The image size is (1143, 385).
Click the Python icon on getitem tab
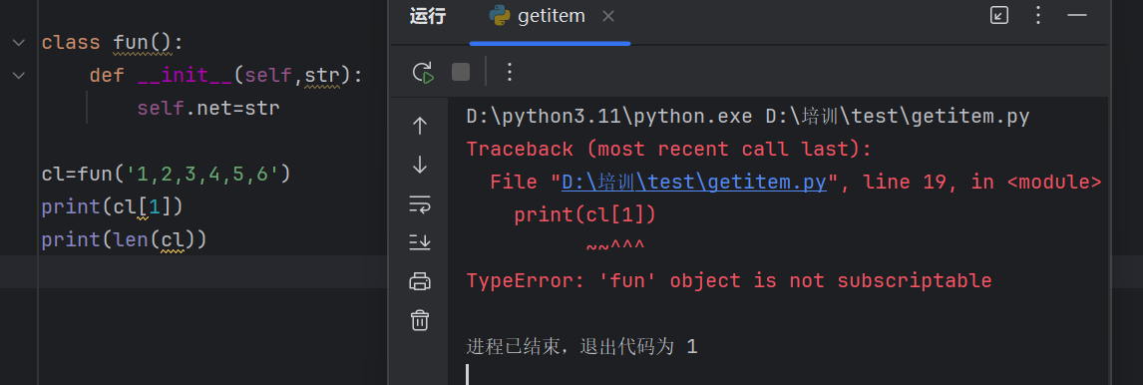(500, 16)
